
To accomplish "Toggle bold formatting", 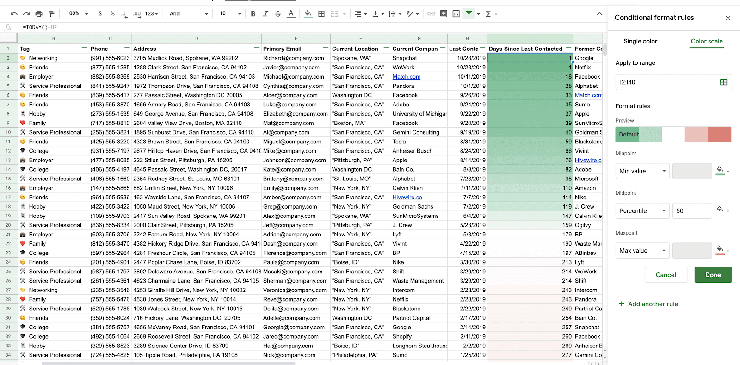I will coord(253,14).
